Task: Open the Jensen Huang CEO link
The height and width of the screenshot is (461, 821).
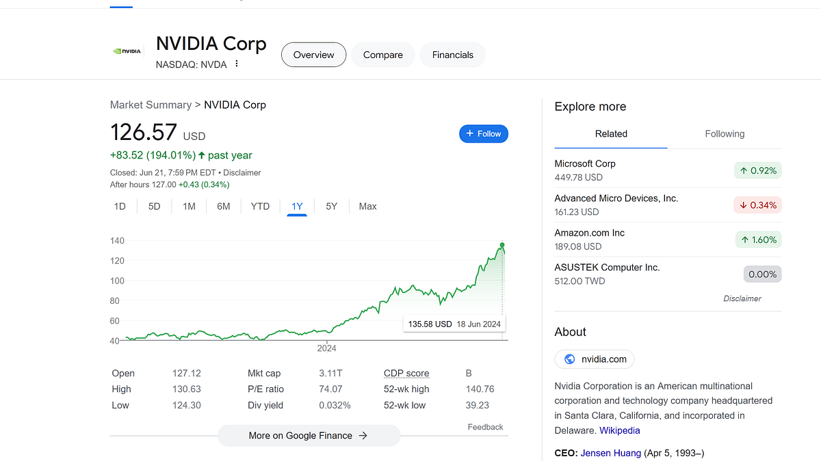Action: pos(610,453)
